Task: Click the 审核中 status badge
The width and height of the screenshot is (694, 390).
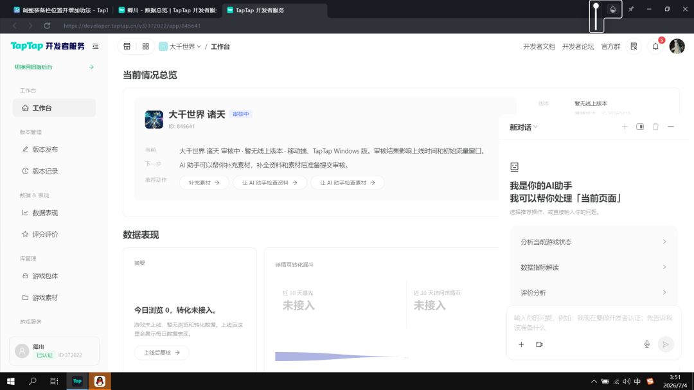Action: pyautogui.click(x=241, y=114)
